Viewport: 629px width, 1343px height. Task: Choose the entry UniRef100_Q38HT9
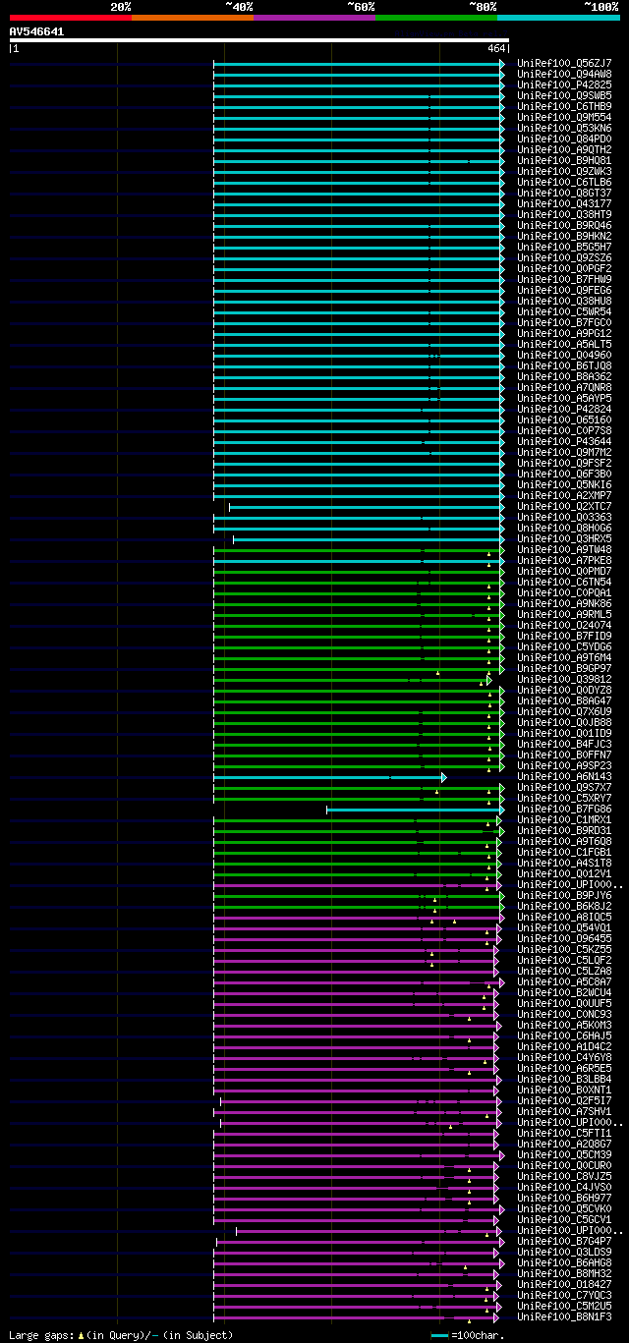click(x=564, y=214)
